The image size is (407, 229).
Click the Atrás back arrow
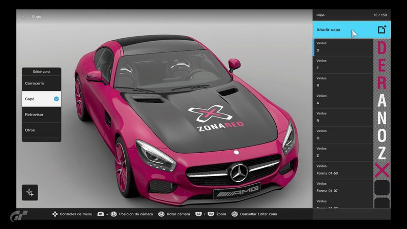pos(23,17)
